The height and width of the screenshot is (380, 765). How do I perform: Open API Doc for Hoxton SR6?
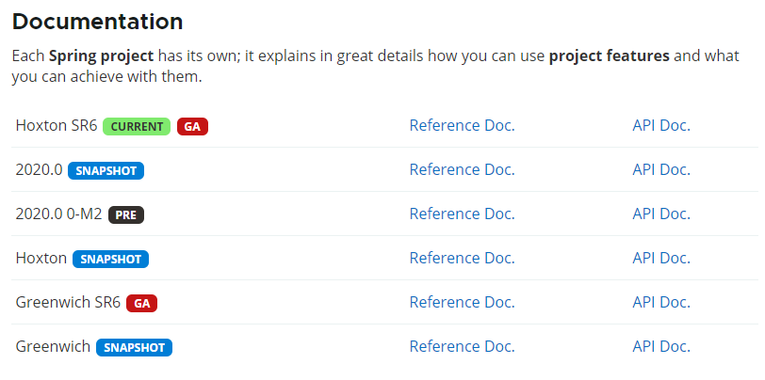(x=661, y=126)
